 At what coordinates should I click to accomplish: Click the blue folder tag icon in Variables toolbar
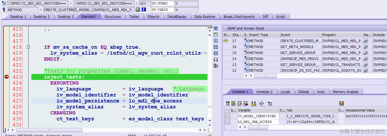tap(270, 103)
